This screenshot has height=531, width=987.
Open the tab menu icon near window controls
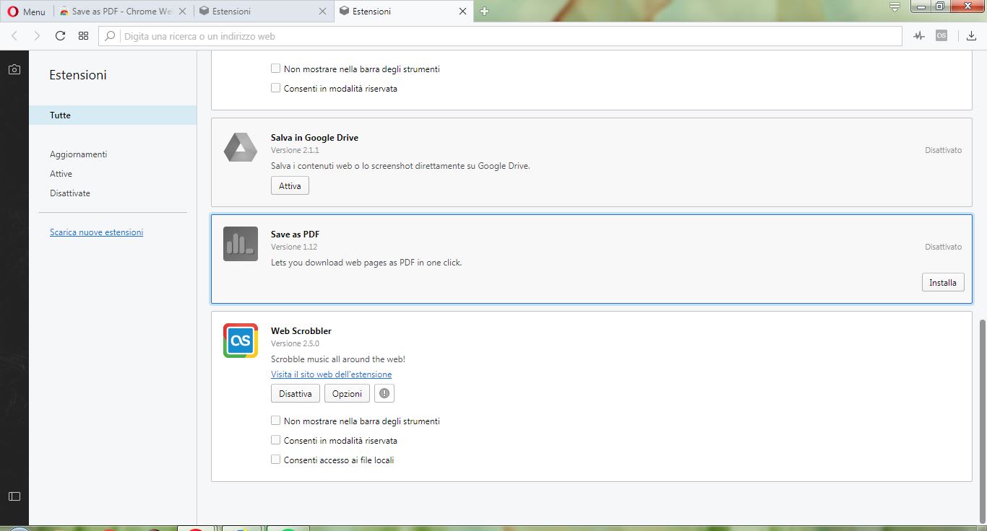(895, 7)
